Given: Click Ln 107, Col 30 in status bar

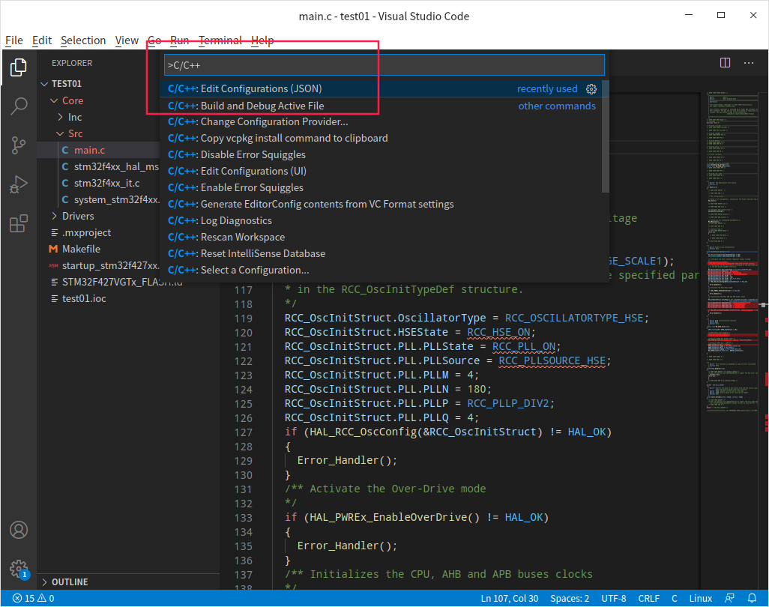Looking at the screenshot, I should (x=509, y=598).
